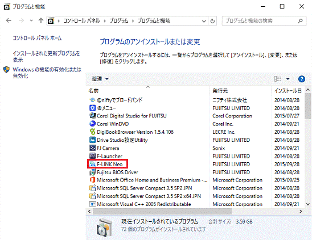
Task: Select Microsoft Office Home and Business Premium
Action: (x=152, y=180)
